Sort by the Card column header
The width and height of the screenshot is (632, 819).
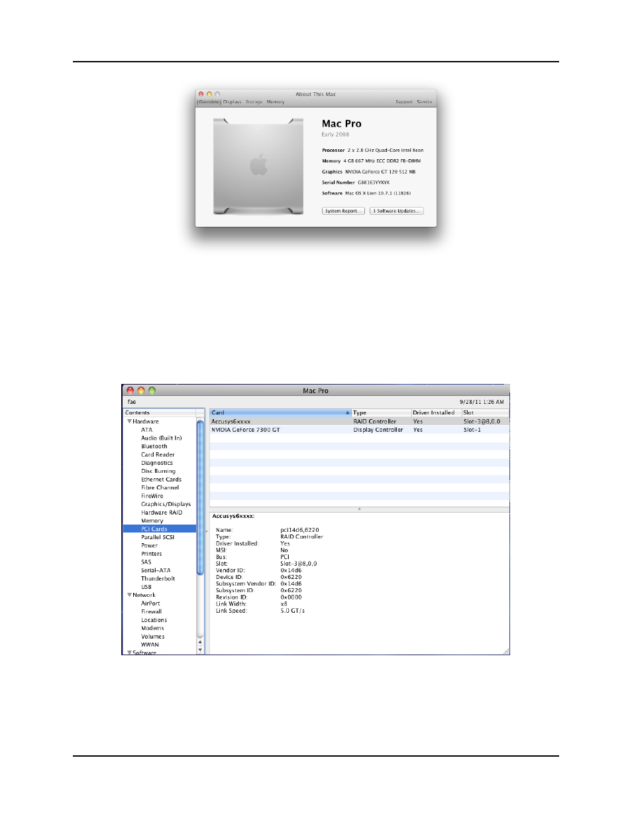click(280, 412)
